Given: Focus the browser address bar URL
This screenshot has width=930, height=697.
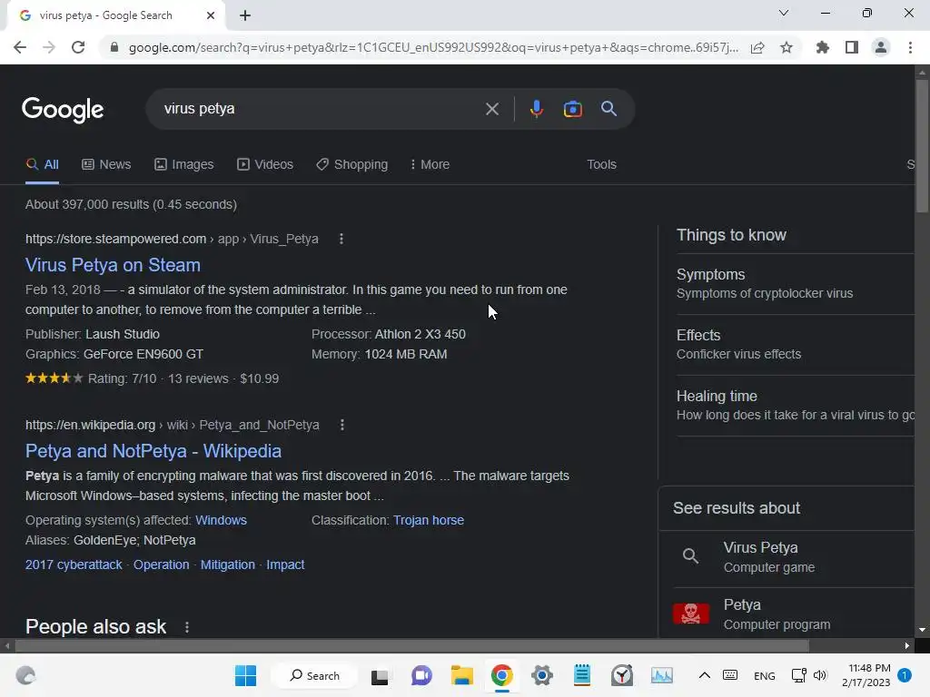Looking at the screenshot, I should coord(433,47).
